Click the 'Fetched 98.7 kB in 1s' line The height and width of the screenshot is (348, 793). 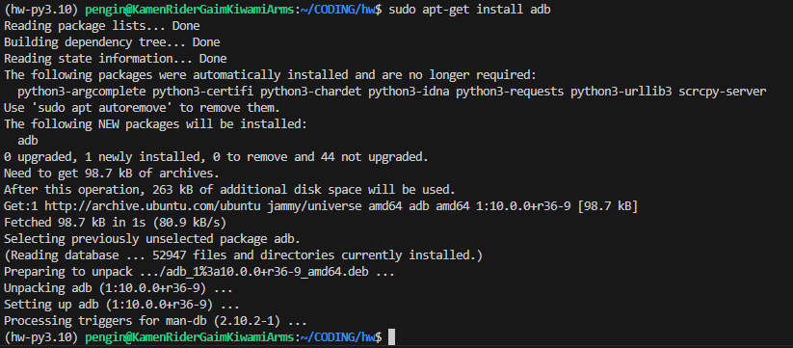(x=115, y=223)
